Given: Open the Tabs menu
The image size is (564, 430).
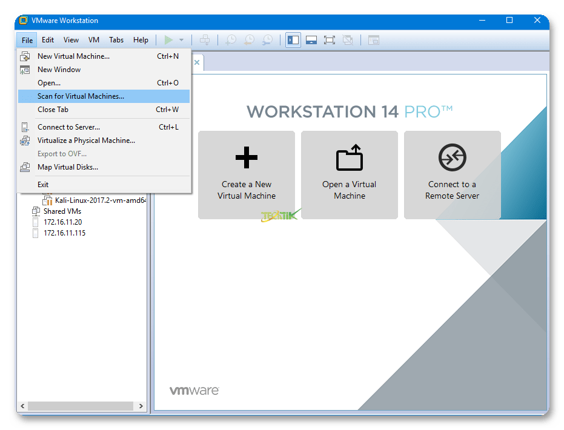Looking at the screenshot, I should (x=116, y=40).
